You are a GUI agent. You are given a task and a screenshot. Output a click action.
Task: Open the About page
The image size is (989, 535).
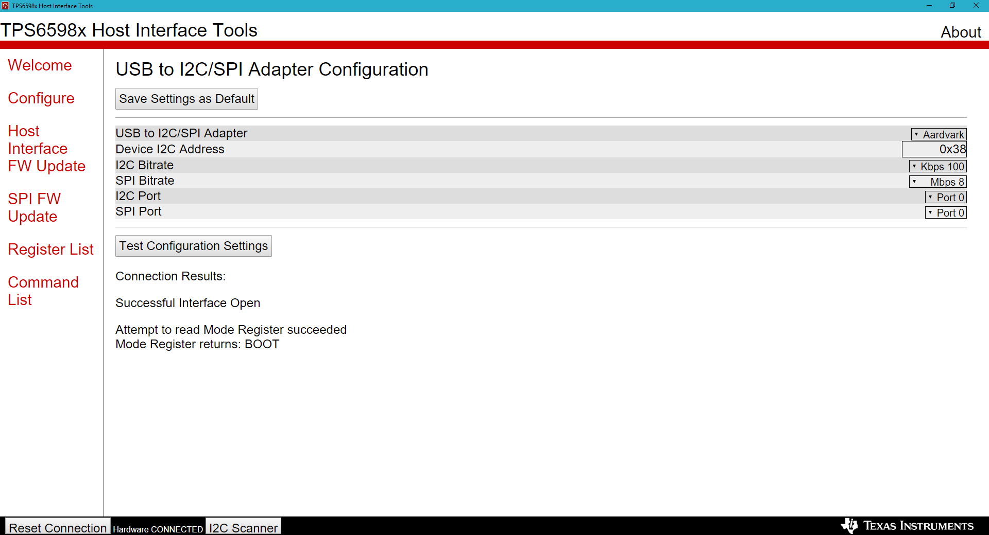coord(960,32)
